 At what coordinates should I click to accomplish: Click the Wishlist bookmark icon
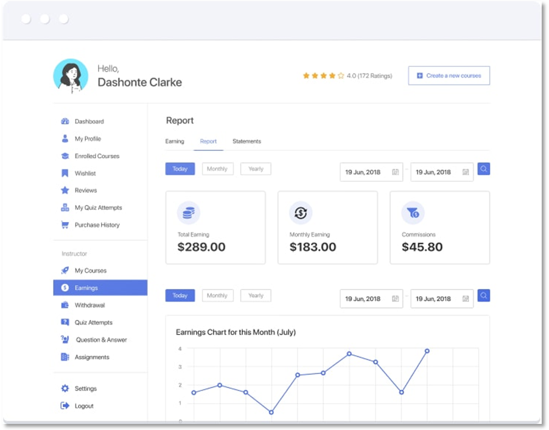point(65,173)
